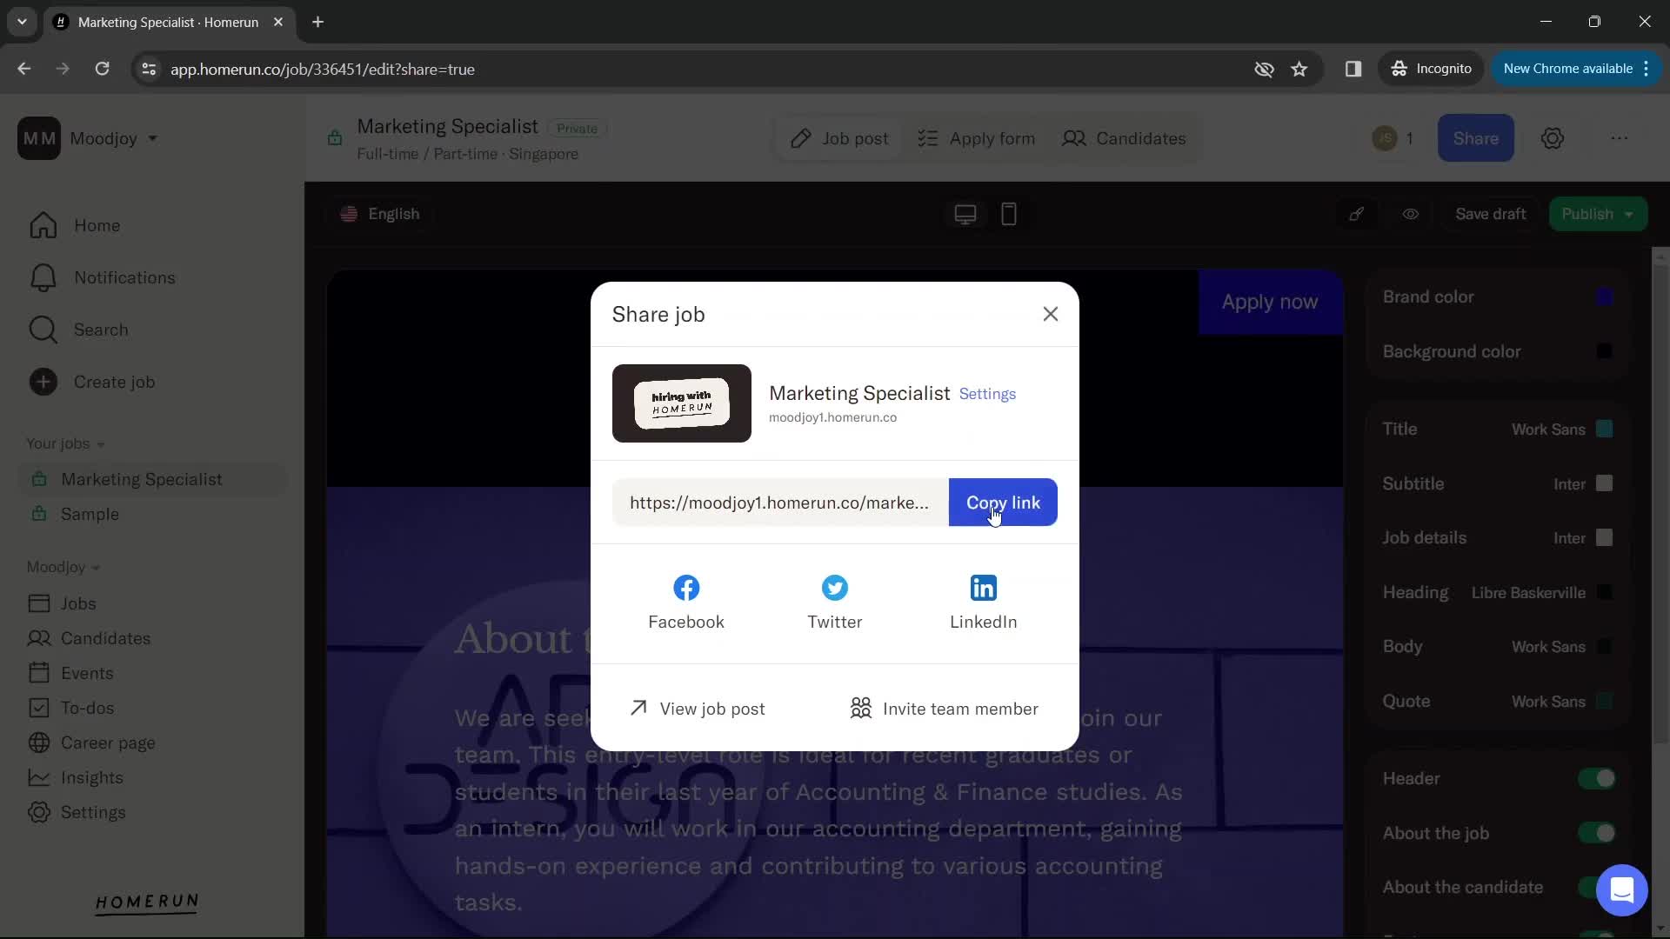Open the more options ellipsis menu
The width and height of the screenshot is (1670, 939).
point(1619,138)
